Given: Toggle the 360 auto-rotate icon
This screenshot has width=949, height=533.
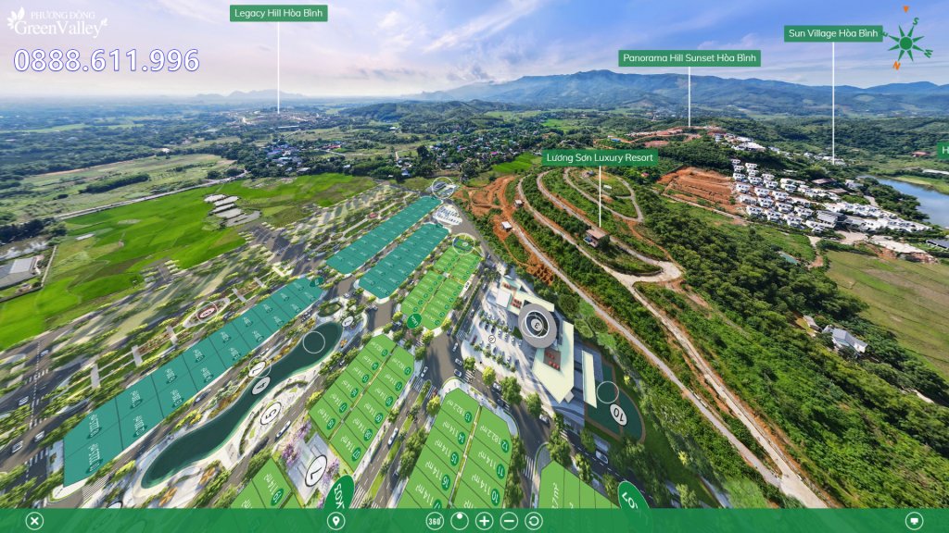Looking at the screenshot, I should click(435, 521).
